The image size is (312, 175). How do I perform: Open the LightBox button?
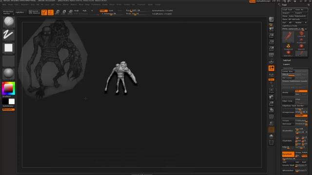point(21,12)
